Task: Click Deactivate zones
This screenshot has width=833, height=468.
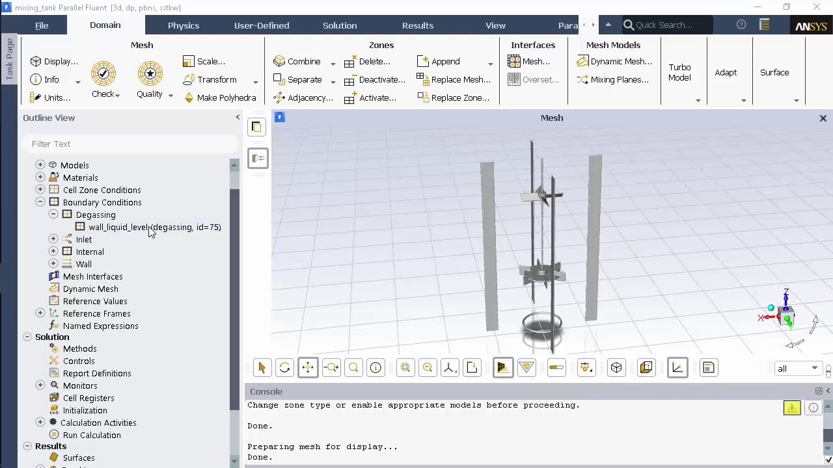Action: pyautogui.click(x=374, y=79)
